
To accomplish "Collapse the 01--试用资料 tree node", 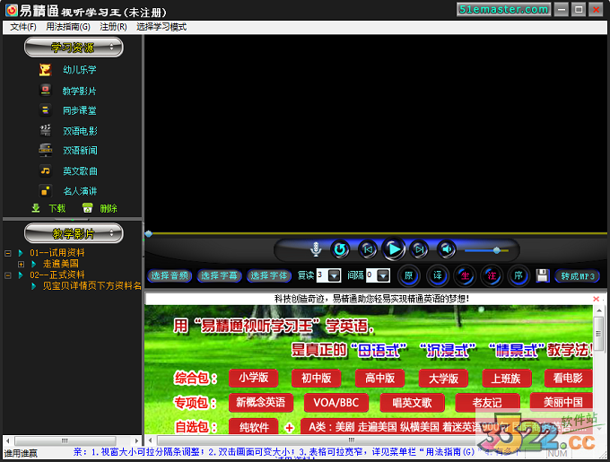I will [7, 253].
